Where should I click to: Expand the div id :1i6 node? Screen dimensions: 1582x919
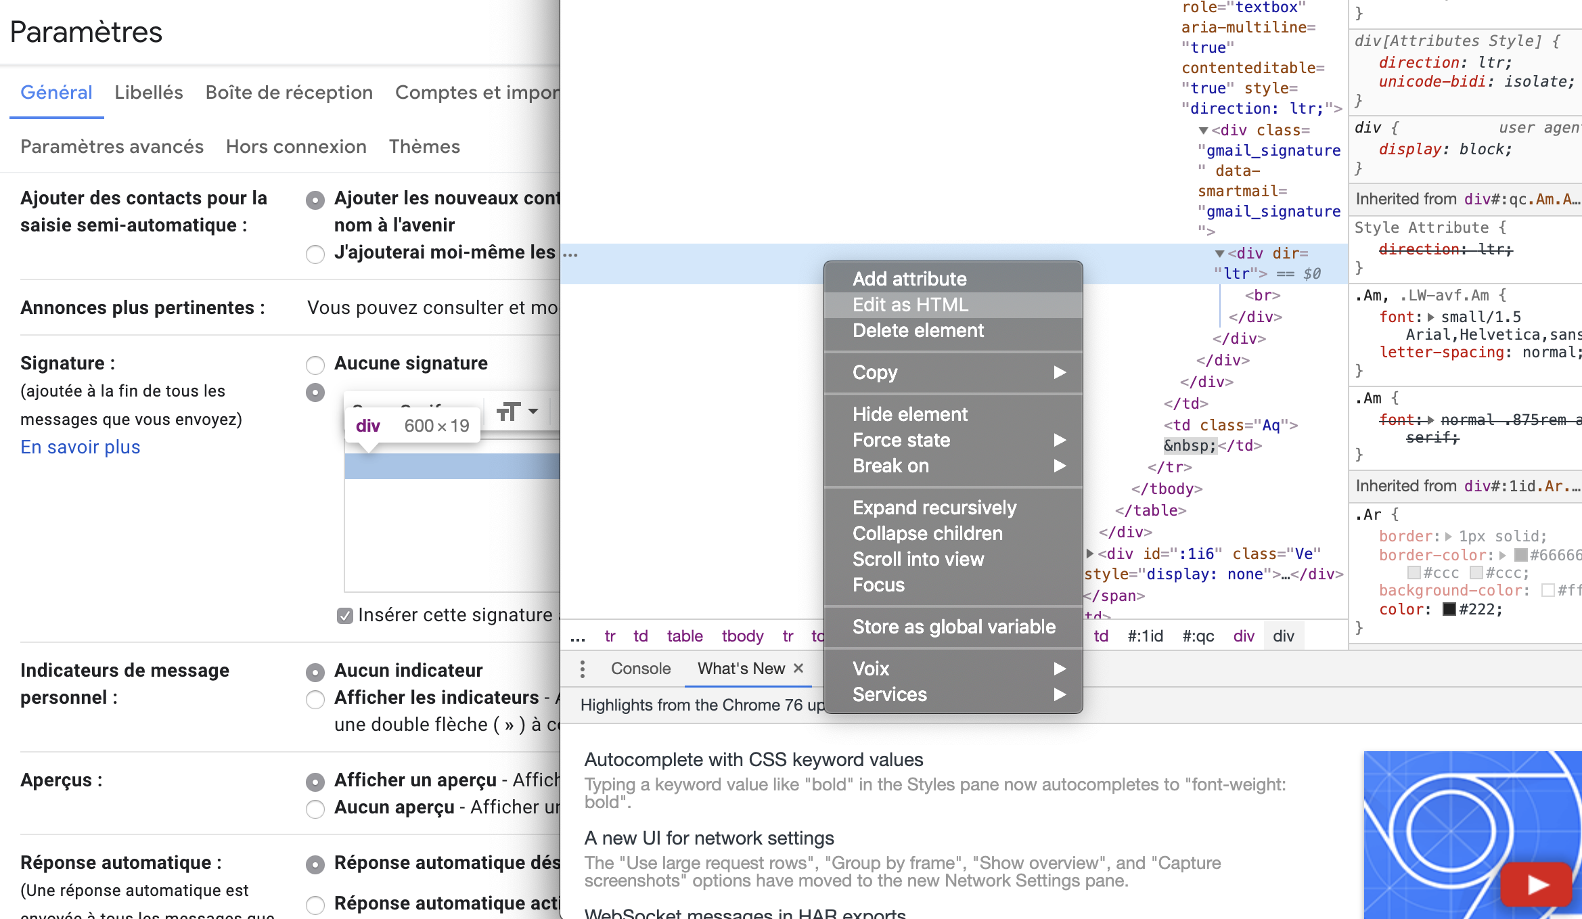click(1089, 554)
